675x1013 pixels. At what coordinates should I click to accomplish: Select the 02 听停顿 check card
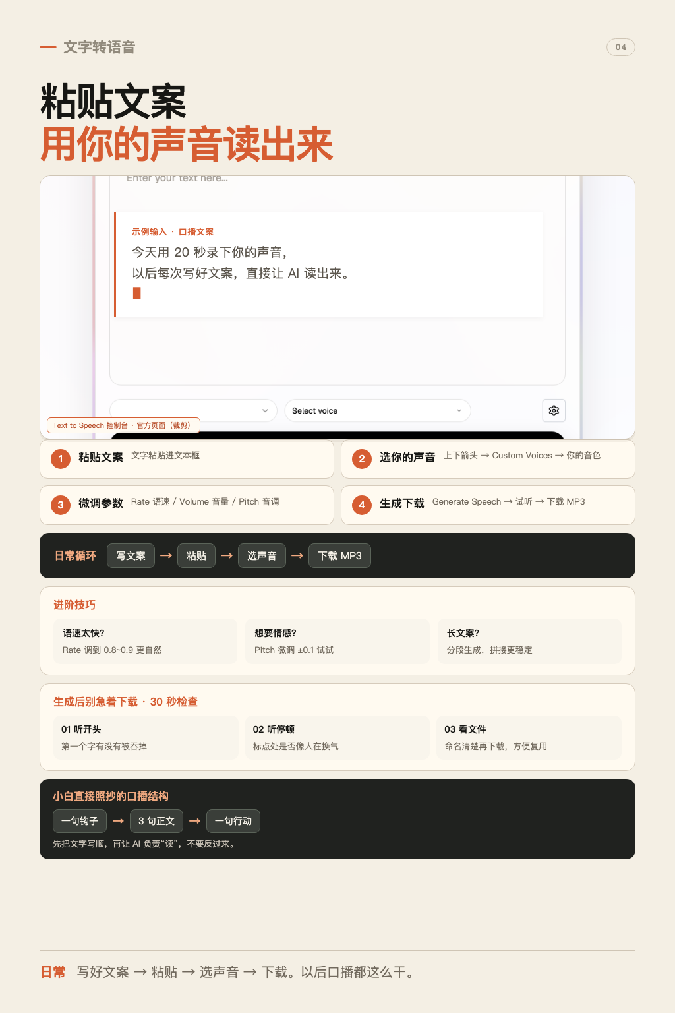point(337,737)
